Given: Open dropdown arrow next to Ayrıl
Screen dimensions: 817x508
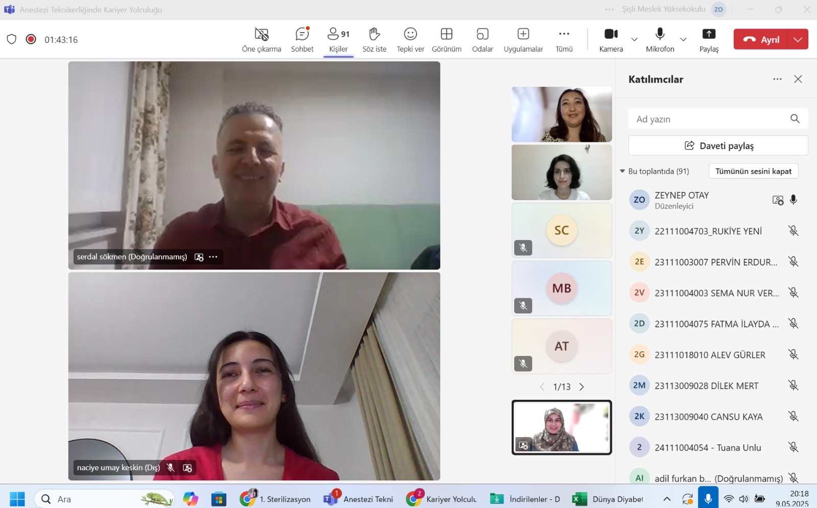Looking at the screenshot, I should (x=798, y=39).
